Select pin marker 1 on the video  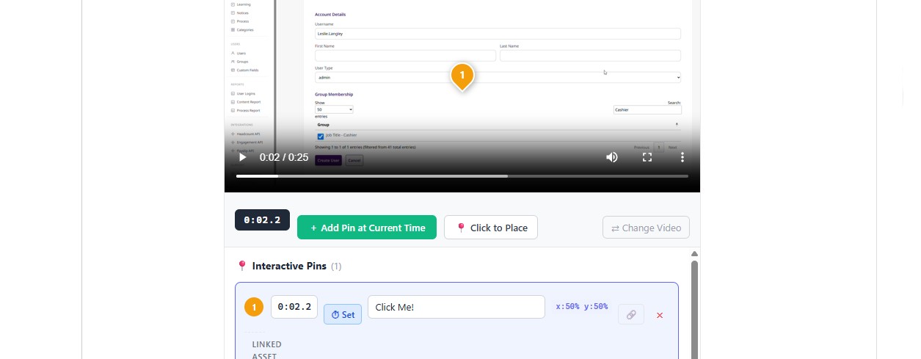462,76
